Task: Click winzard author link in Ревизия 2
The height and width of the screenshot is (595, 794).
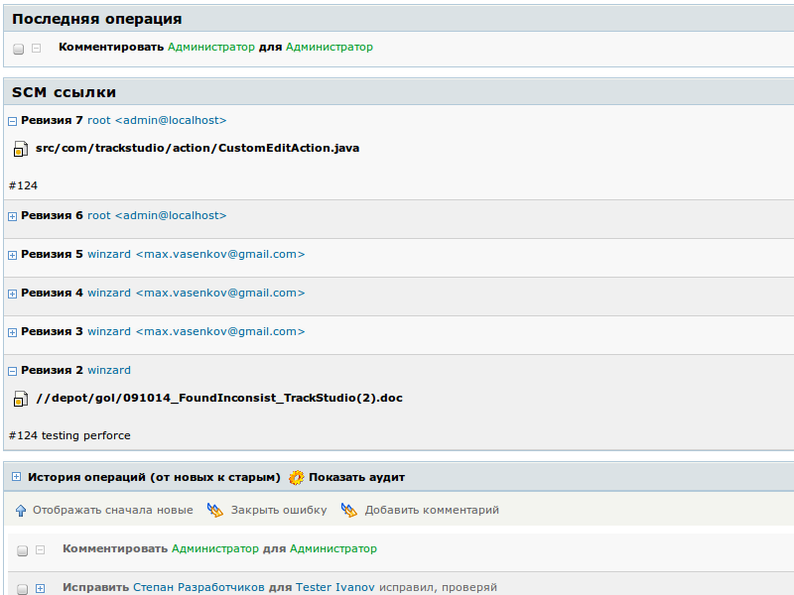Action: coord(109,370)
